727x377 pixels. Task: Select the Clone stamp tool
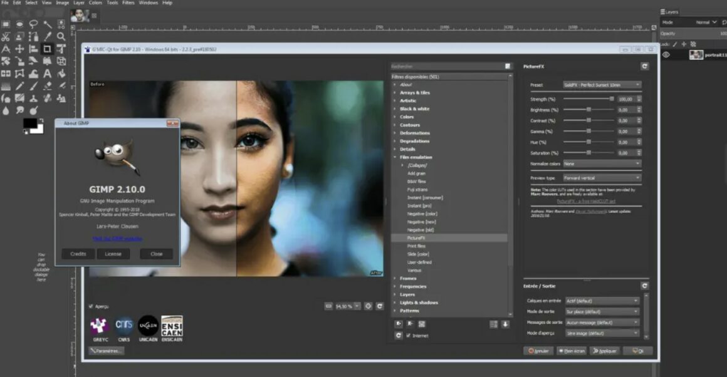[x=33, y=98]
